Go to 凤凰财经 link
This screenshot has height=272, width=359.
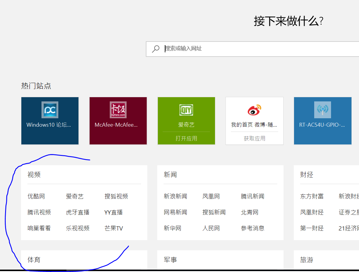click(x=312, y=212)
